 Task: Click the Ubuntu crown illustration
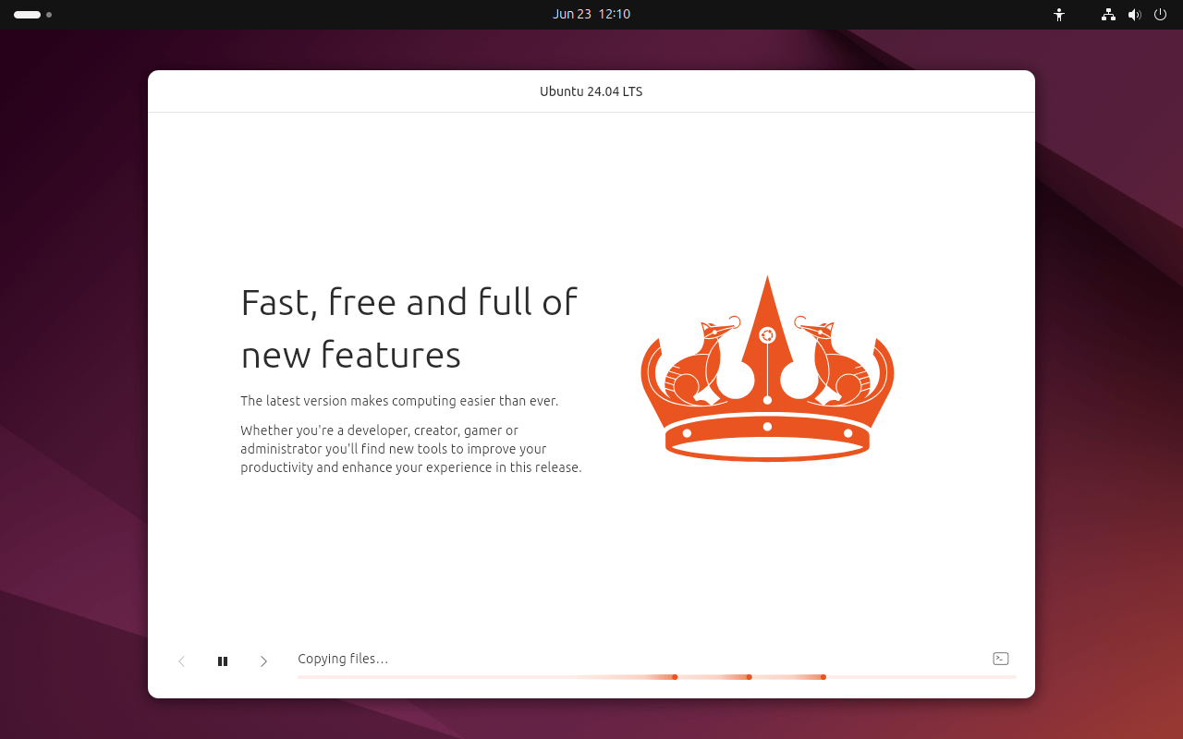(766, 368)
